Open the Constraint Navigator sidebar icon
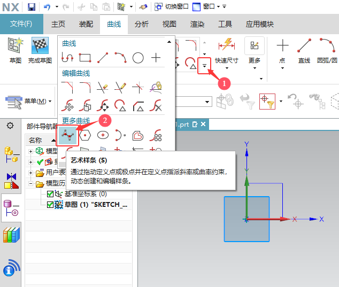The width and height of the screenshot is (339, 287). pos(11,181)
